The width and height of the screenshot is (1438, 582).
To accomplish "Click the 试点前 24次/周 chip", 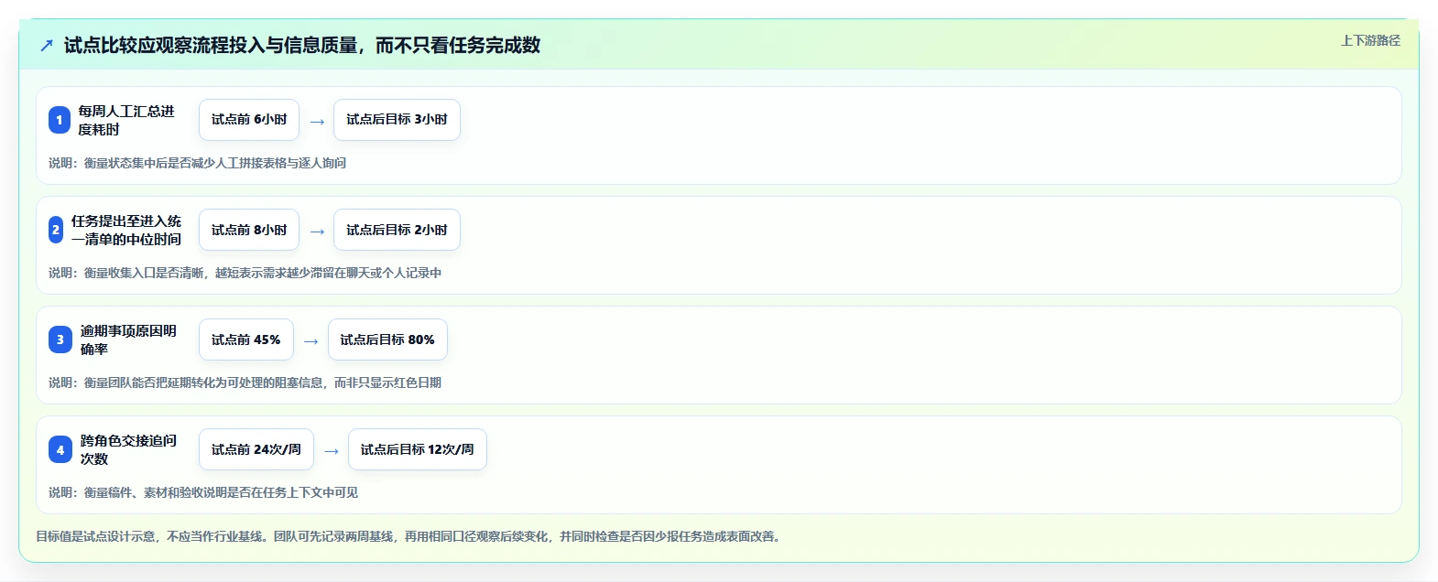I will [256, 449].
